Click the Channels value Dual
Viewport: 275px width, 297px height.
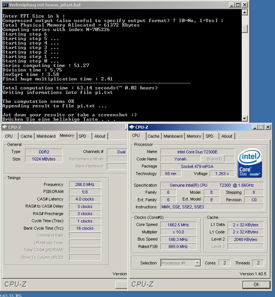117,152
